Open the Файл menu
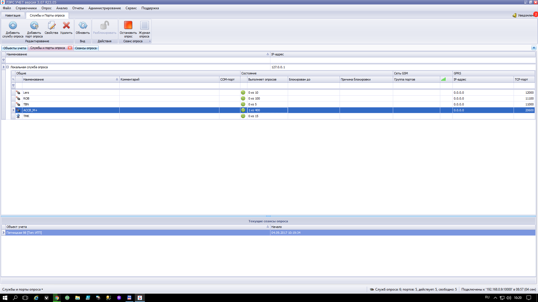This screenshot has width=538, height=302. point(7,8)
